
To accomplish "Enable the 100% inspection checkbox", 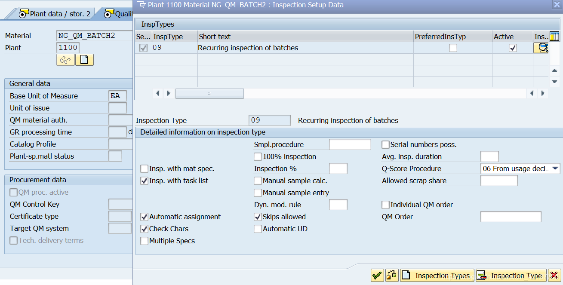I will (258, 156).
